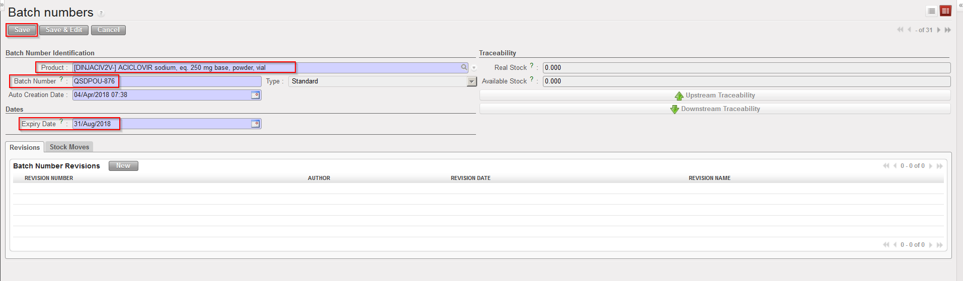Revisions footer pager: go to first page
Image resolution: width=963 pixels, height=281 pixels.
[886, 245]
